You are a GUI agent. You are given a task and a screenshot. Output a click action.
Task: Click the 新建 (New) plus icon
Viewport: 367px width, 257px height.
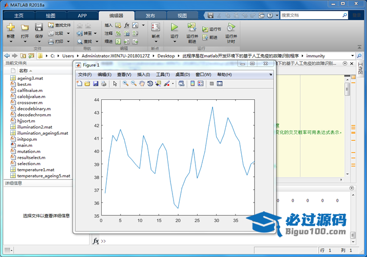click(x=11, y=27)
